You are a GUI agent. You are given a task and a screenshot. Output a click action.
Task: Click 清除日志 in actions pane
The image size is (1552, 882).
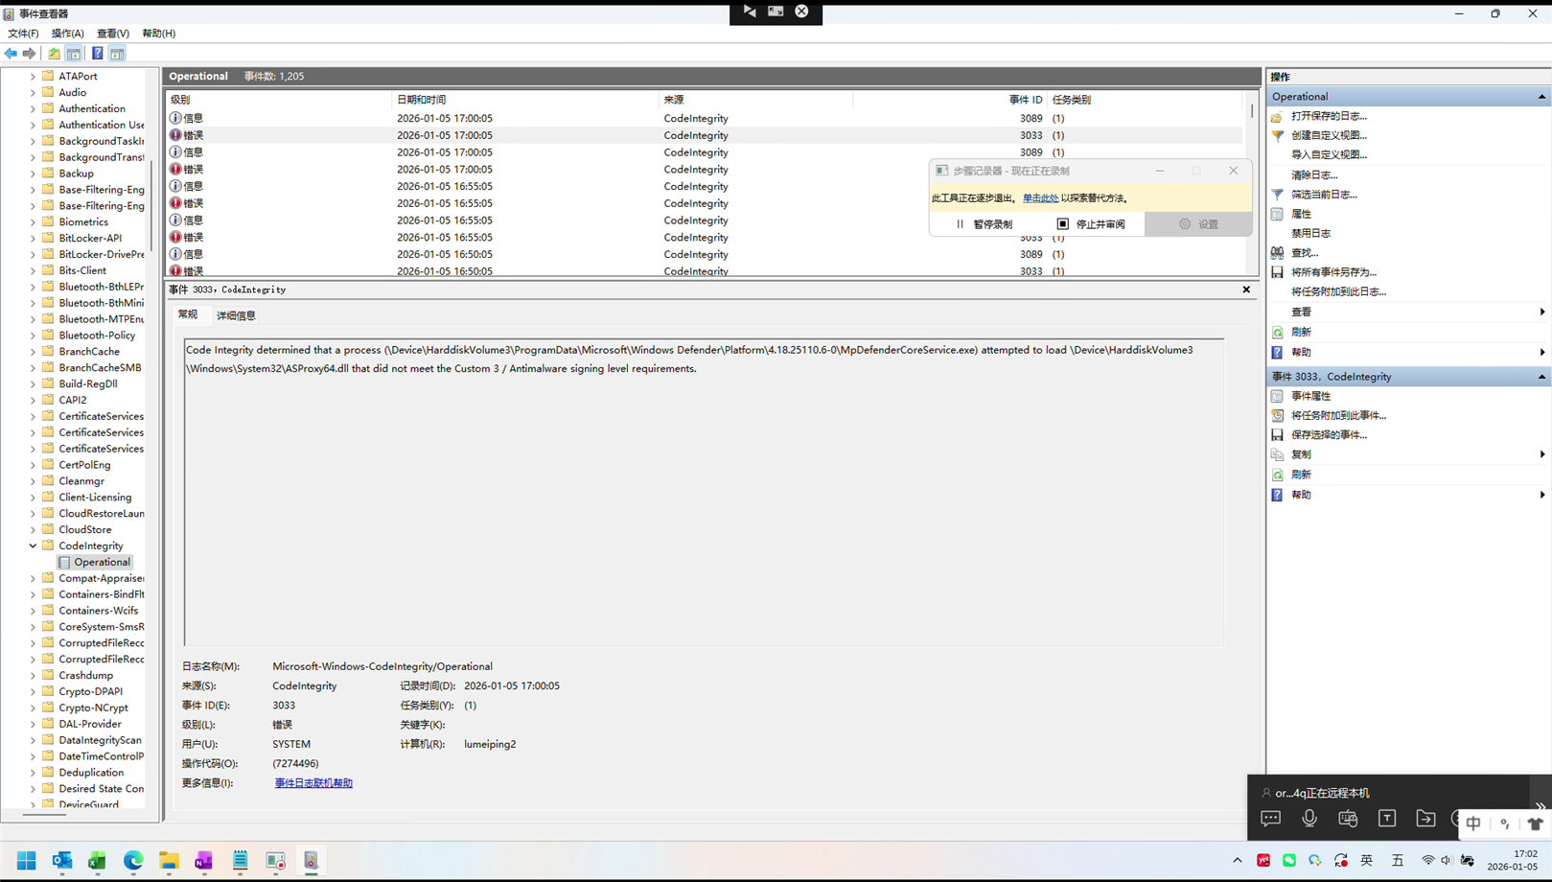(1314, 175)
